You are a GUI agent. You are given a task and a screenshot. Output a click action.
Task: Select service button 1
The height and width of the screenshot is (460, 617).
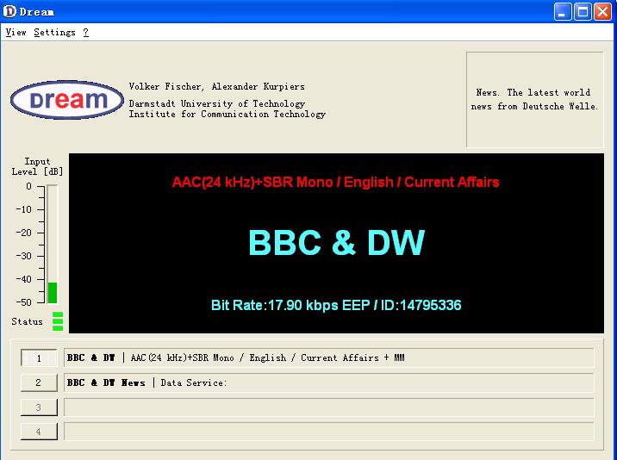tap(39, 358)
